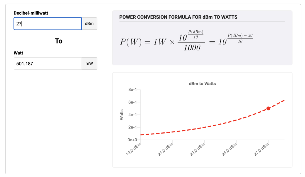Click the vertical "Watts" axis title
Viewport: 305px width, 177px height.
(122, 115)
